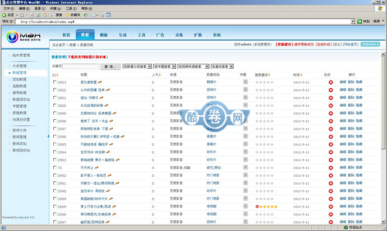Check the checkbox for ID 3003
Viewport: 387px width, 231px height.
(54, 82)
